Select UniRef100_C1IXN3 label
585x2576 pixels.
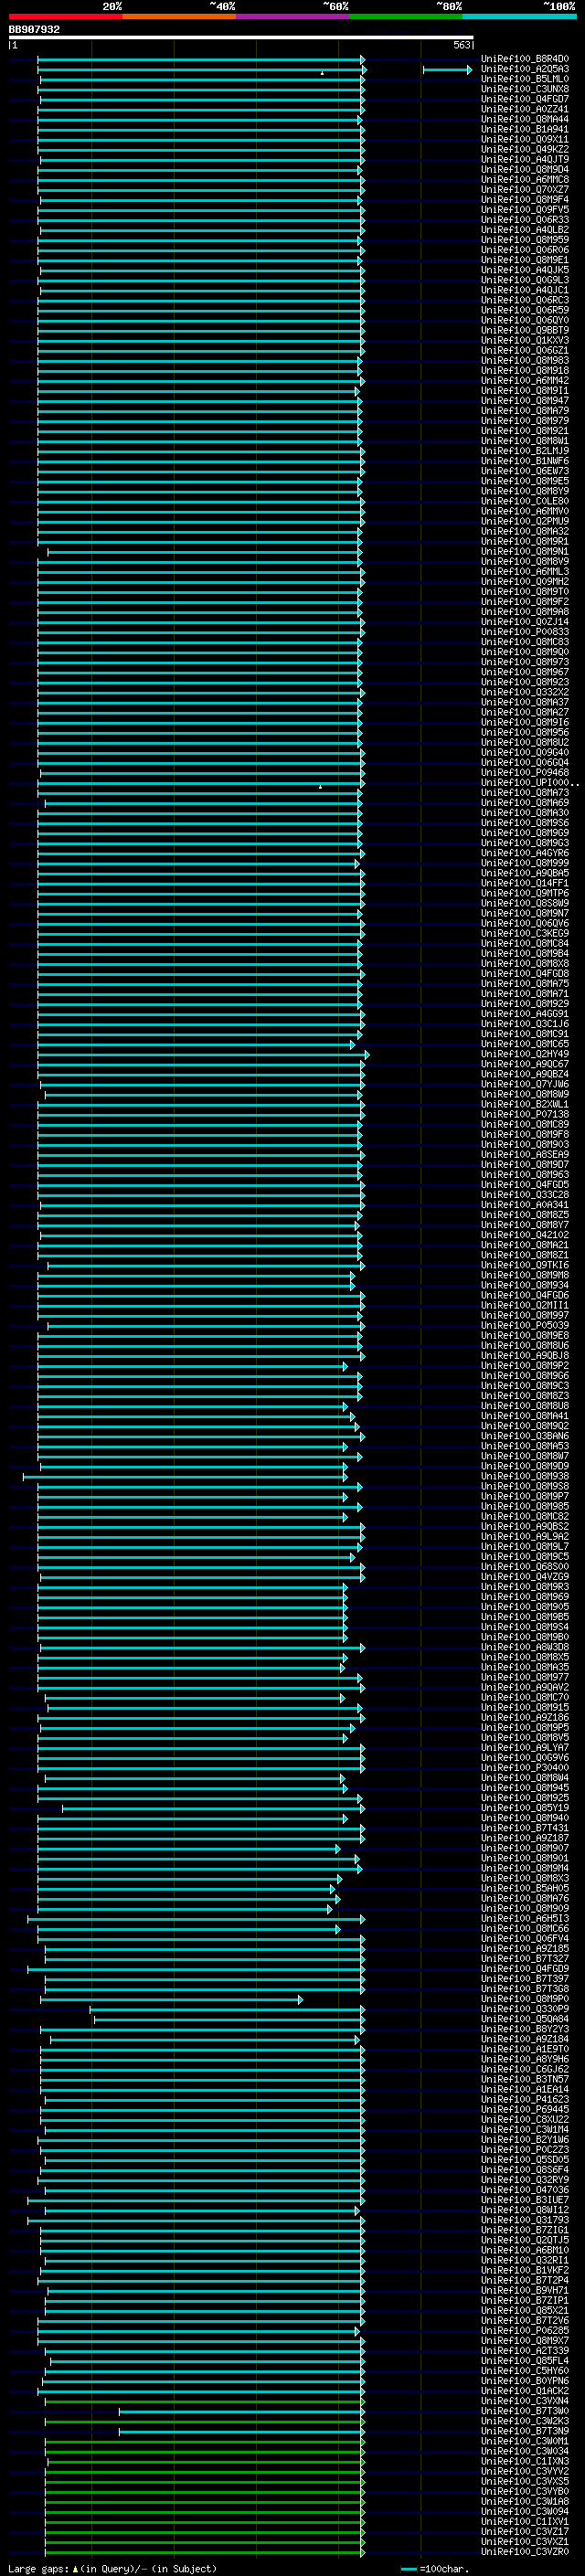(525, 2460)
